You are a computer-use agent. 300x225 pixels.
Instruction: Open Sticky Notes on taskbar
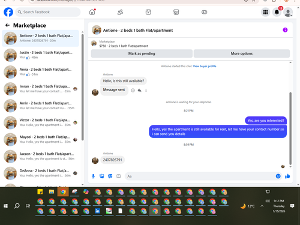40,192
